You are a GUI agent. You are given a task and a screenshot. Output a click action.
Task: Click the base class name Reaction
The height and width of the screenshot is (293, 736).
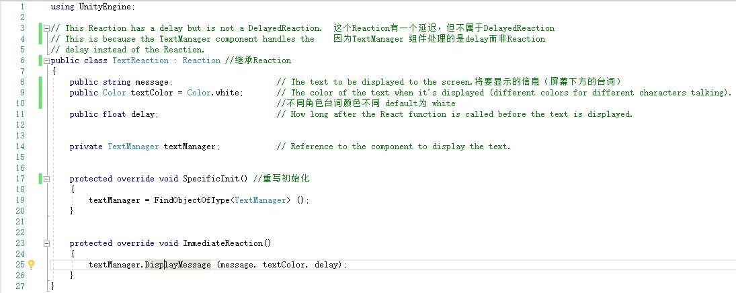[202, 60]
